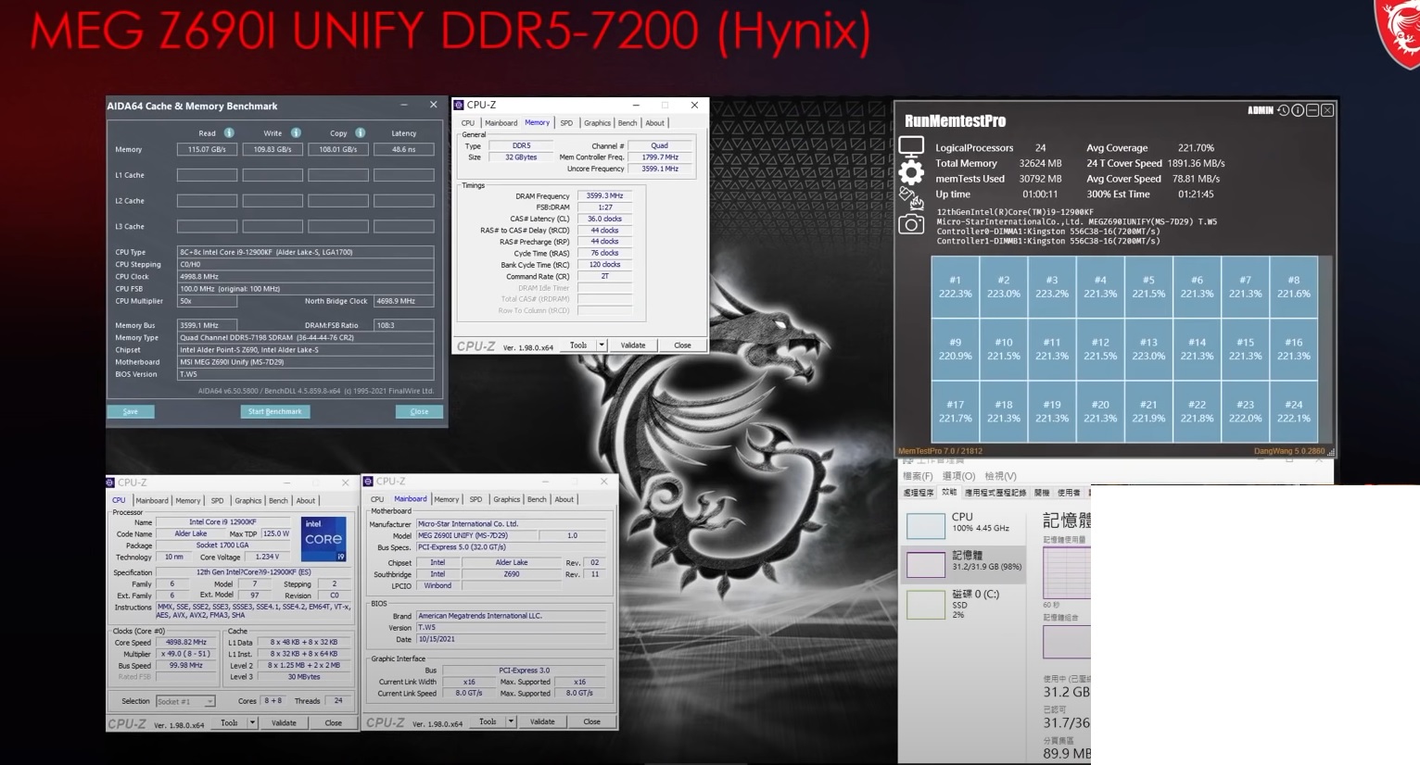Image resolution: width=1420 pixels, height=765 pixels.
Task: Click the 48.6 ns Memory Latency field
Action: tap(404, 149)
